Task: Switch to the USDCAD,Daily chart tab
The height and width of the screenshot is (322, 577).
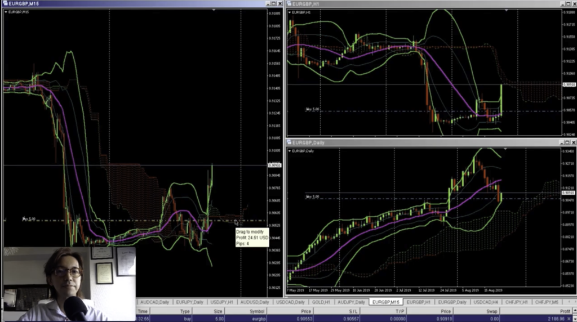Action: (x=290, y=302)
